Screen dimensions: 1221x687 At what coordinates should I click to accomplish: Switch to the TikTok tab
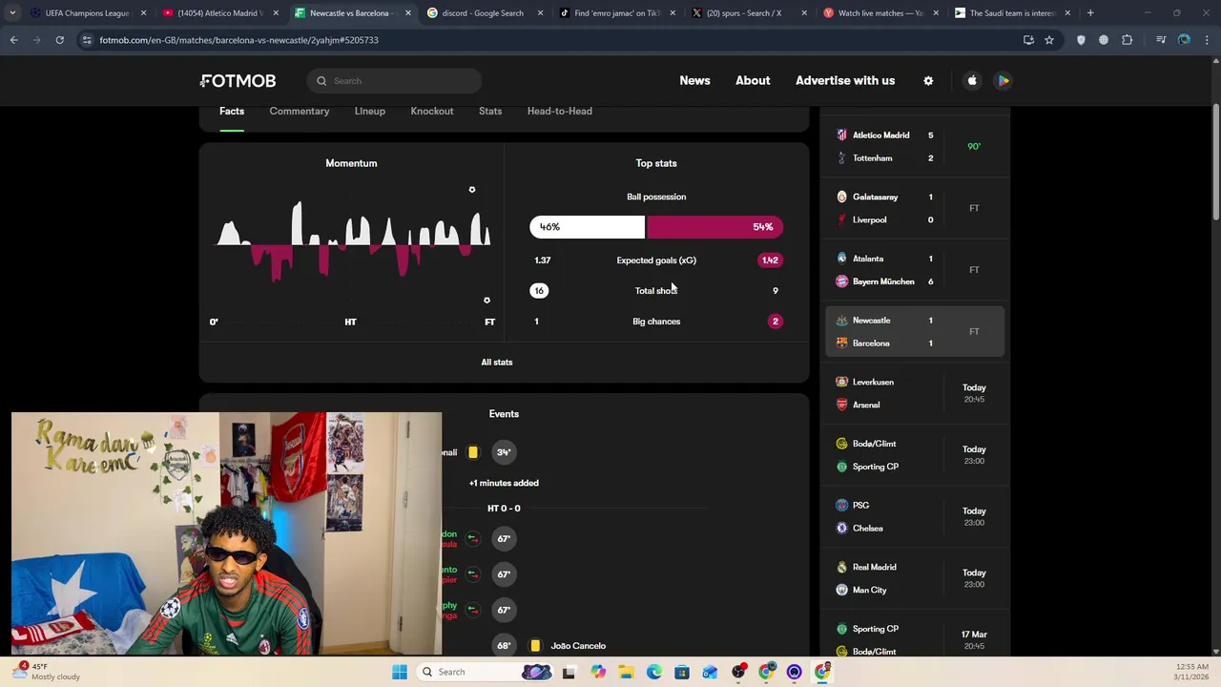[x=615, y=13]
